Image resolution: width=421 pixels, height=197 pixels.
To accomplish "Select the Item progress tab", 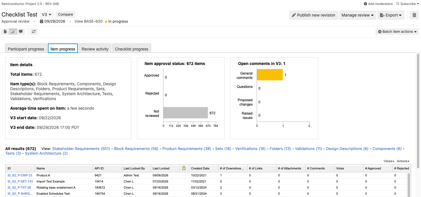I will tap(63, 49).
